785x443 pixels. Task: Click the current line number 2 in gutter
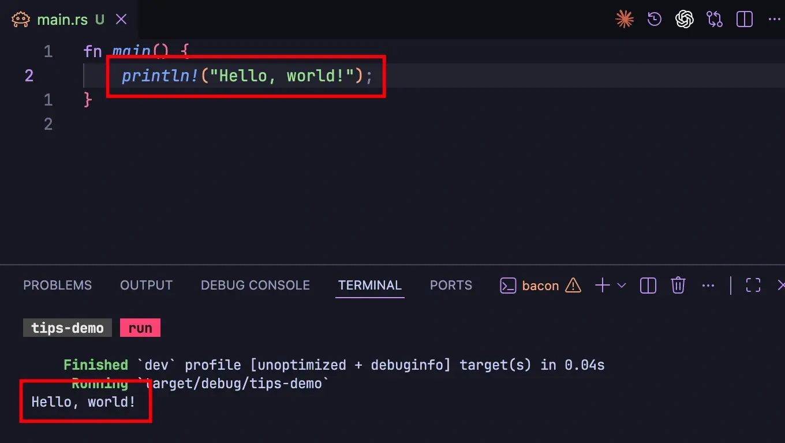tap(29, 76)
